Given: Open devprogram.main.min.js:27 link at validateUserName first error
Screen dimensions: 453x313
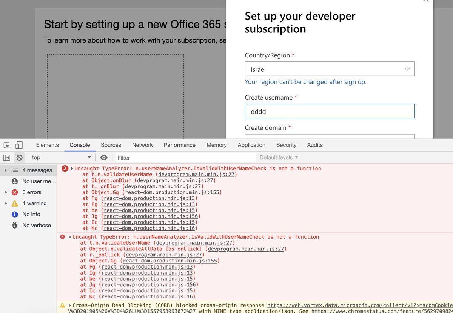Looking at the screenshot, I should [x=196, y=175].
